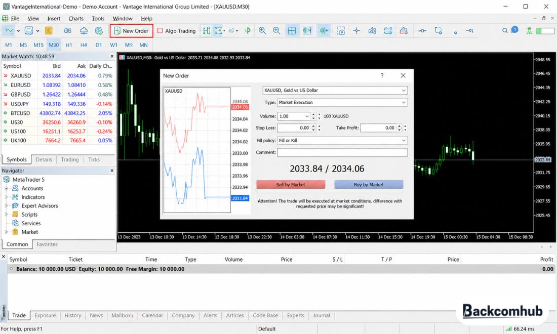Viewport: 557px width, 334px height.
Task: Select the BTCUSD row in Market Watch
Action: coord(58,113)
